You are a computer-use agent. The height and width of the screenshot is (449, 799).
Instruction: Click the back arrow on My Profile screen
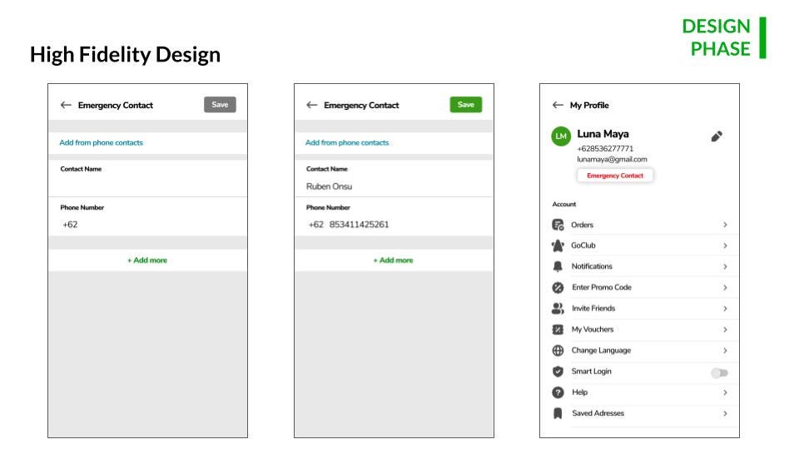(x=558, y=105)
